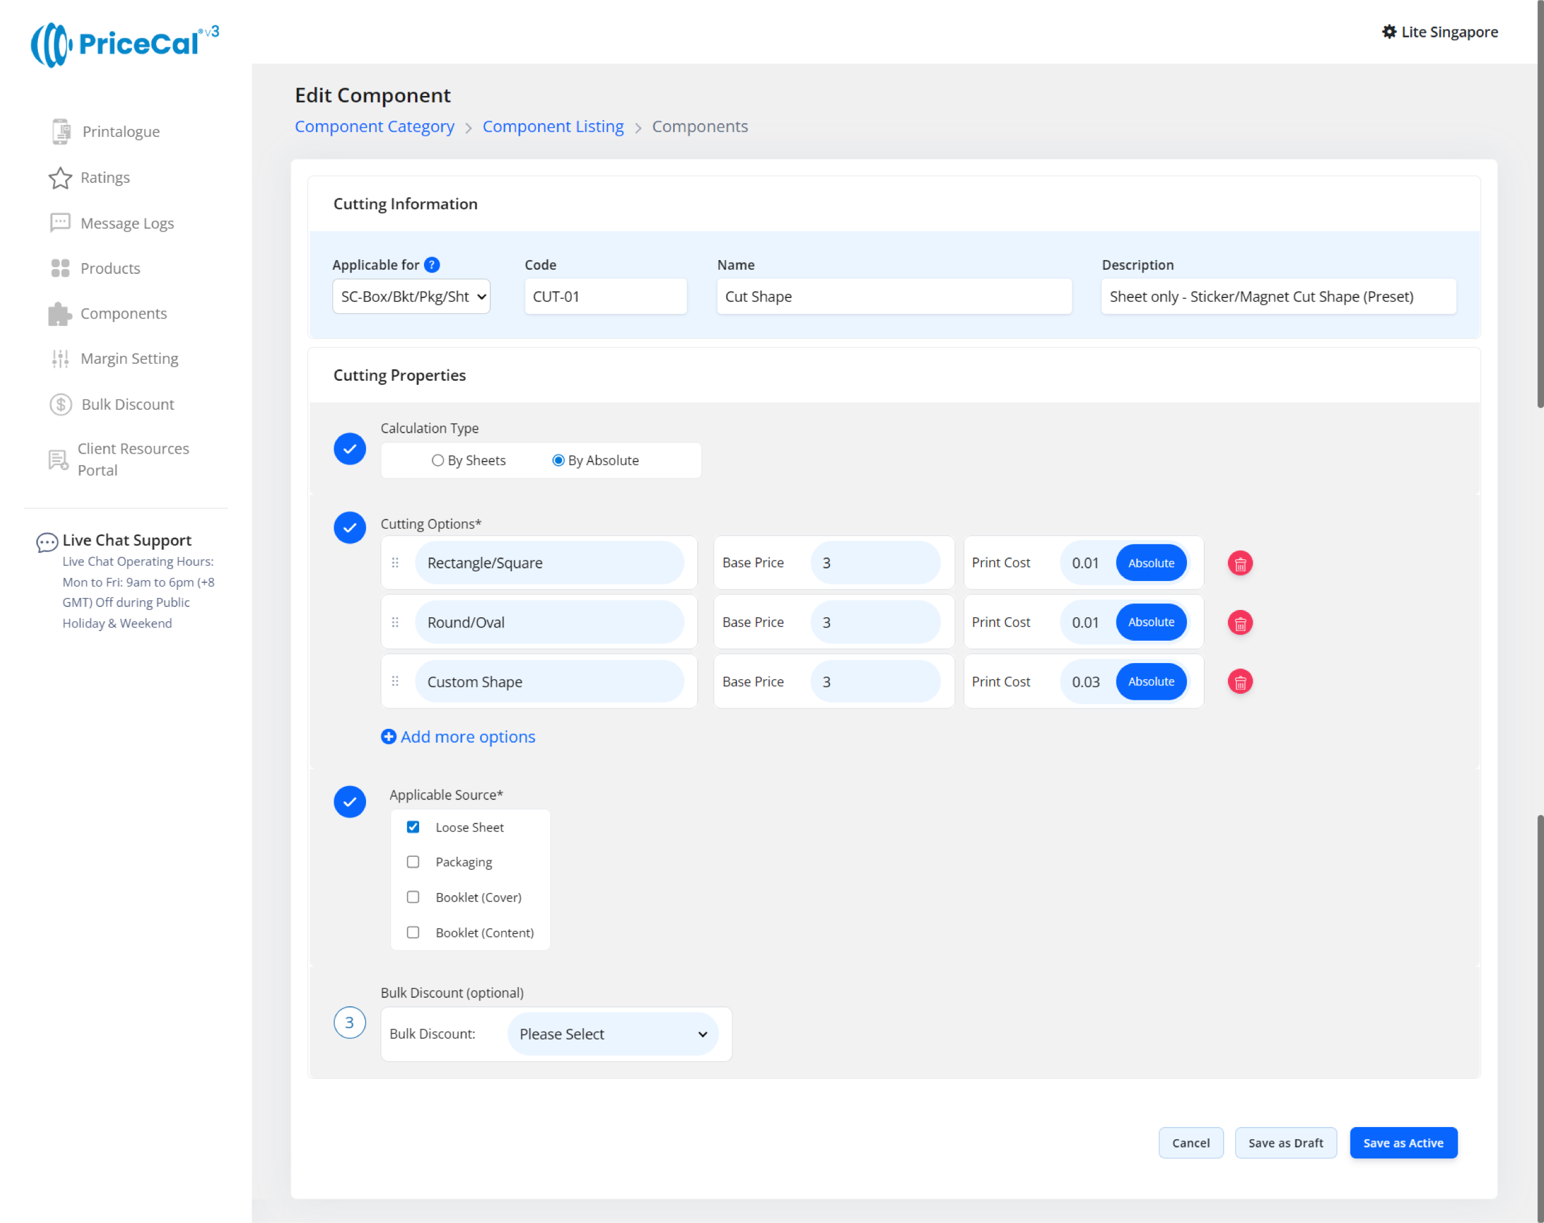Open the Applicable for dropdown

[x=411, y=296]
